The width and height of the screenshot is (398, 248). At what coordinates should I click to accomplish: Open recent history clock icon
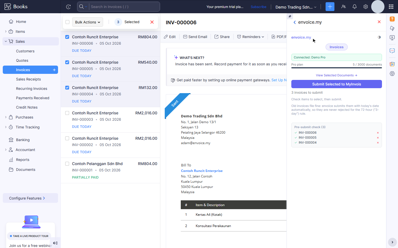[69, 7]
